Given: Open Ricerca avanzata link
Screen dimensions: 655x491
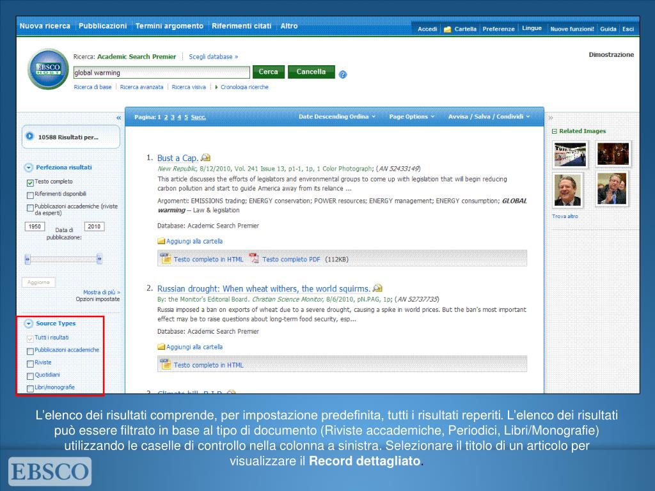Looking at the screenshot, I should (141, 87).
